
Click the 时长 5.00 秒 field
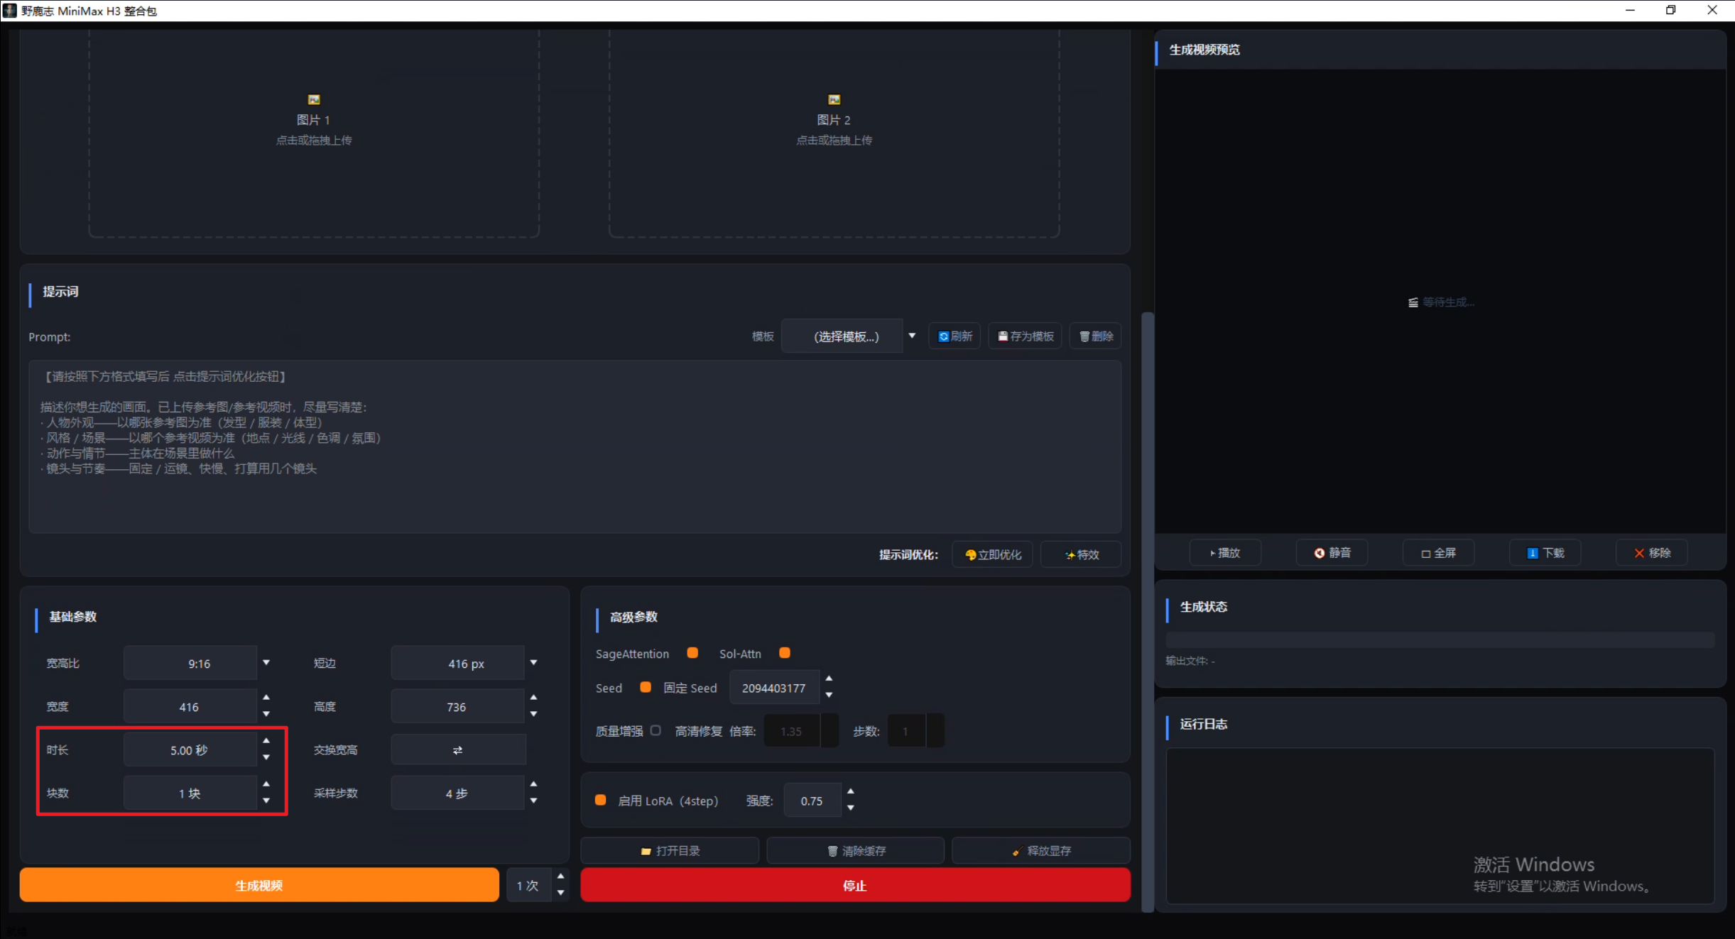coord(190,750)
